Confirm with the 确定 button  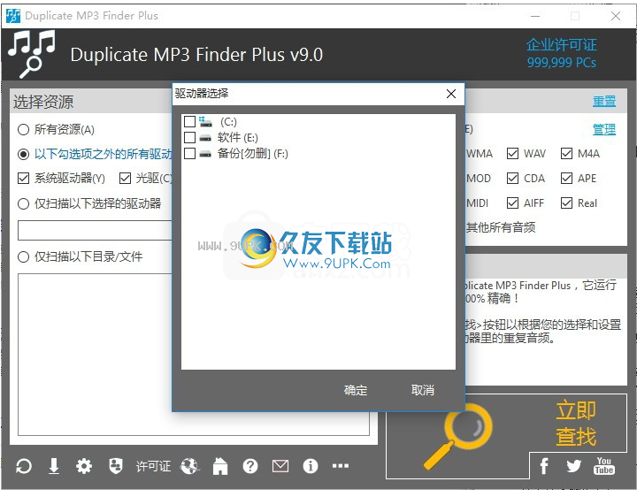tap(356, 390)
